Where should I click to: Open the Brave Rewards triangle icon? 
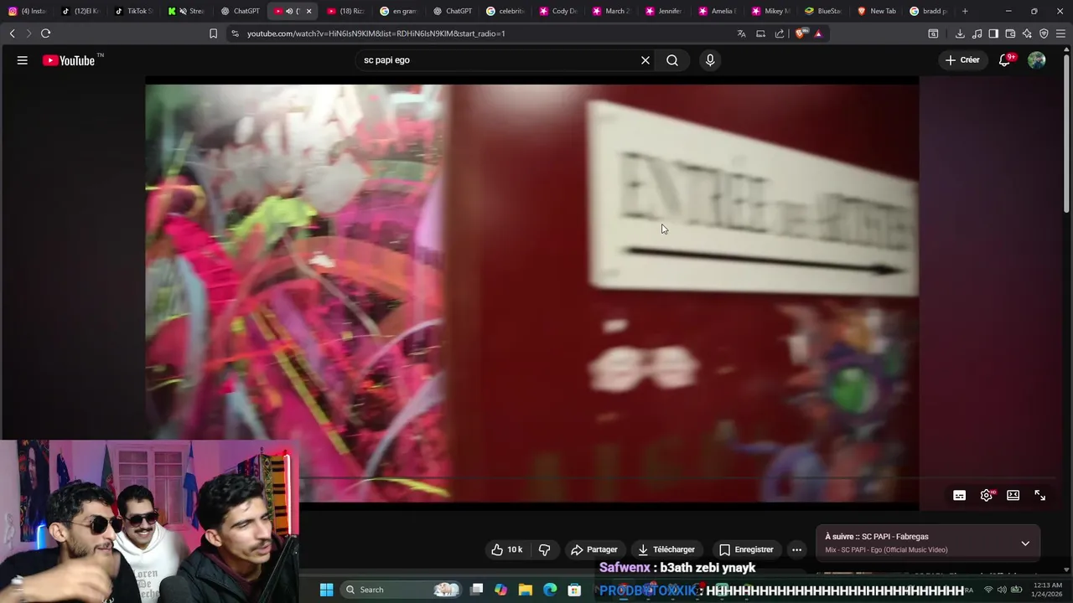tap(818, 33)
